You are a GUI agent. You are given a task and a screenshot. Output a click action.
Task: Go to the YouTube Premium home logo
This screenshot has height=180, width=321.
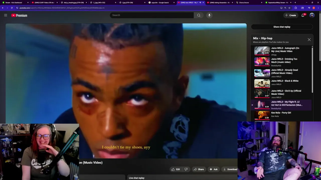[19, 15]
